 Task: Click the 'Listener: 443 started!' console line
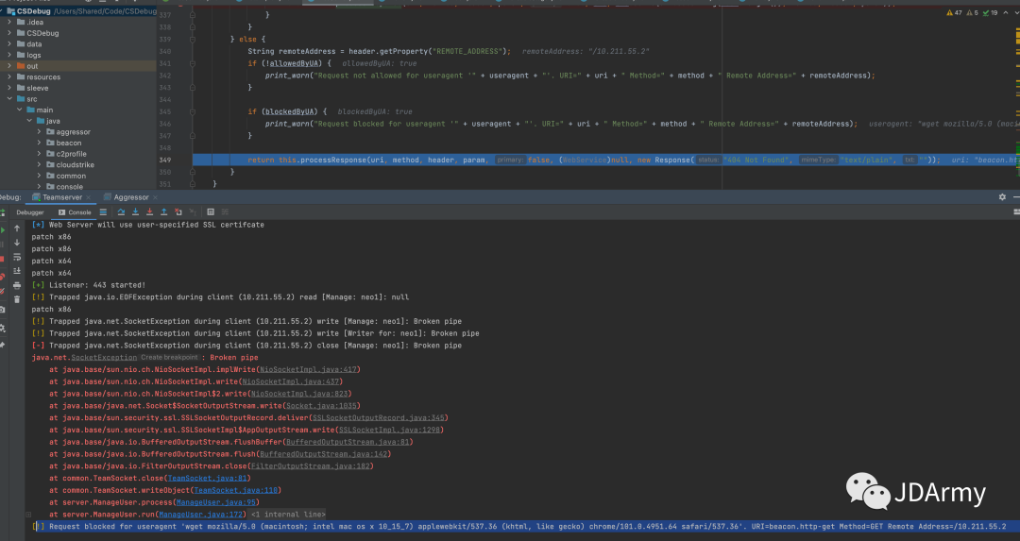pos(89,285)
